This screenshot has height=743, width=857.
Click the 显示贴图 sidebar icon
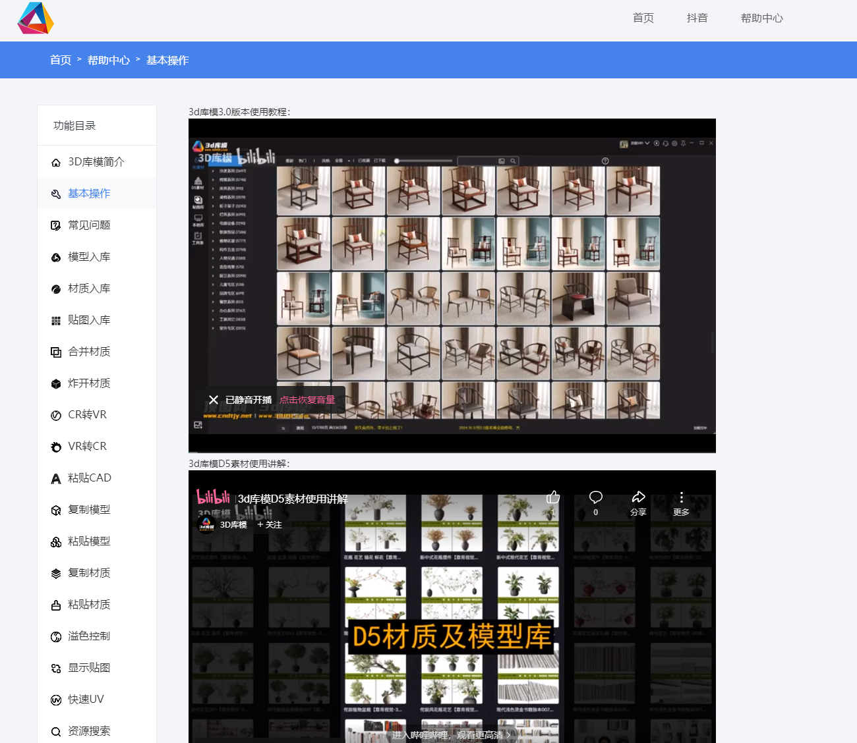click(x=56, y=668)
